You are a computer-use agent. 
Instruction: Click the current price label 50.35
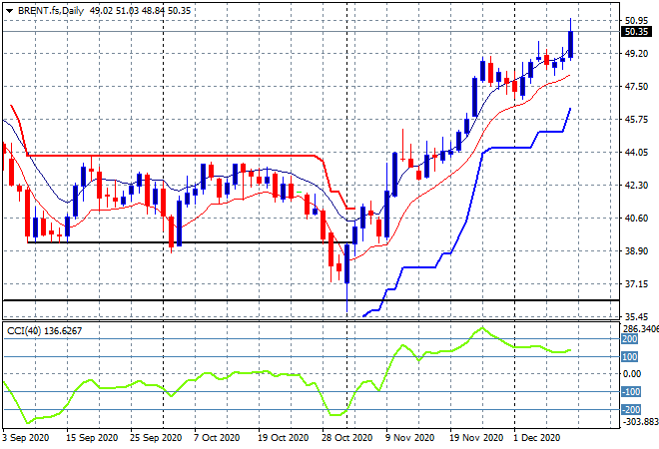(636, 32)
